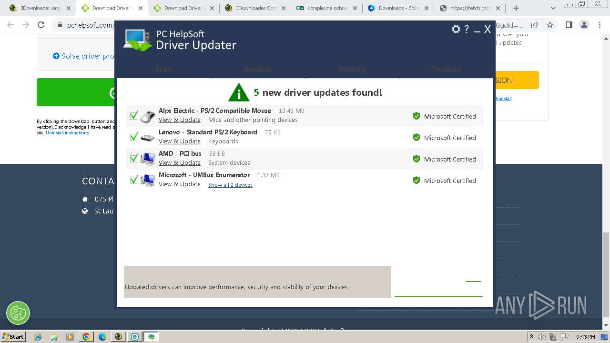
Task: Click the browser vertical scrollbar
Action: pos(606,274)
